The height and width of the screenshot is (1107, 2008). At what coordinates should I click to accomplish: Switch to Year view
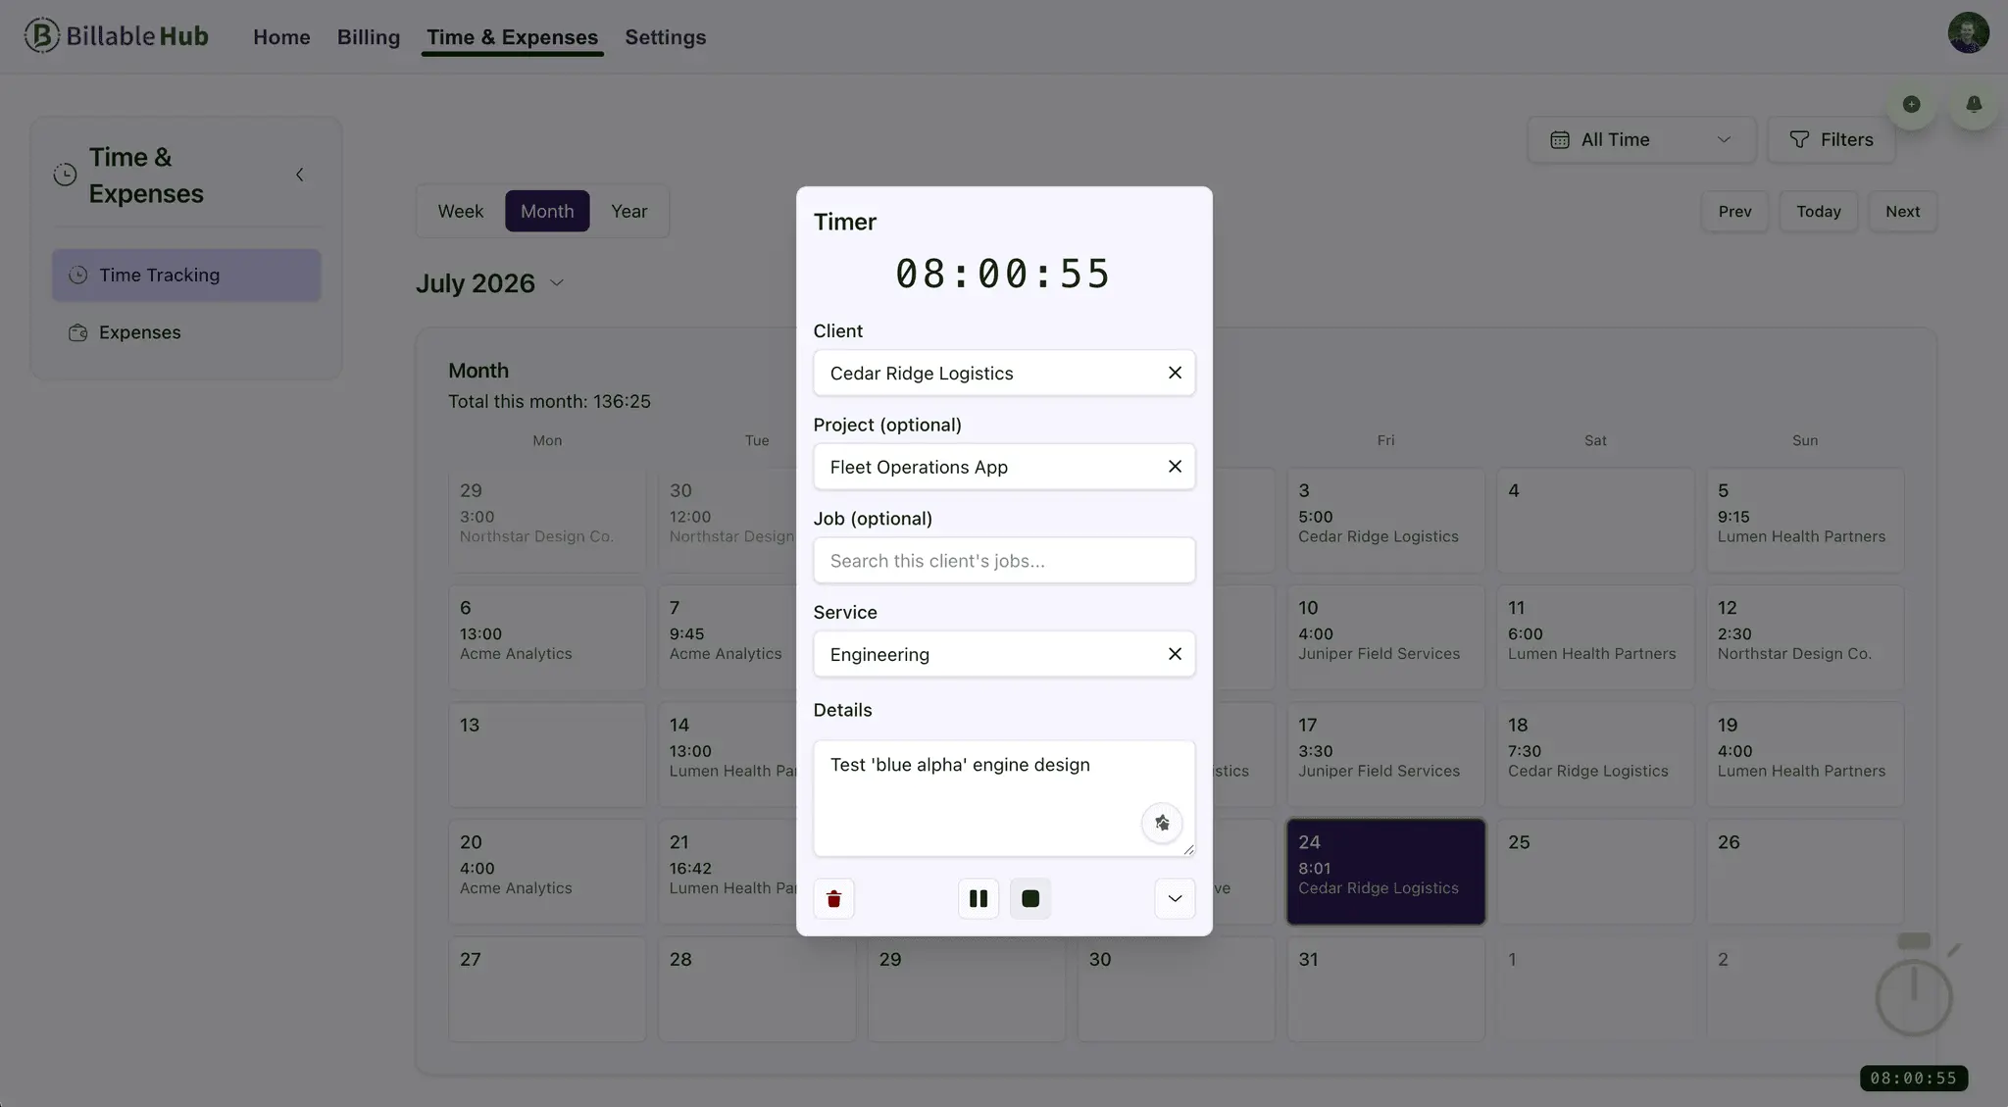tap(628, 211)
